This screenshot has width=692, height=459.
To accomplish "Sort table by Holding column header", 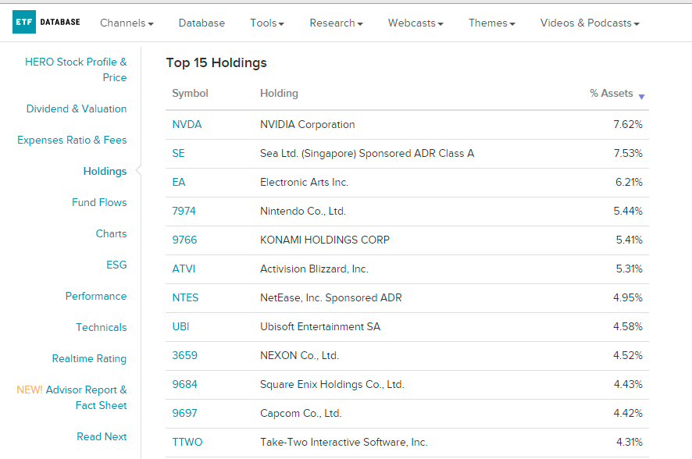I will [279, 94].
